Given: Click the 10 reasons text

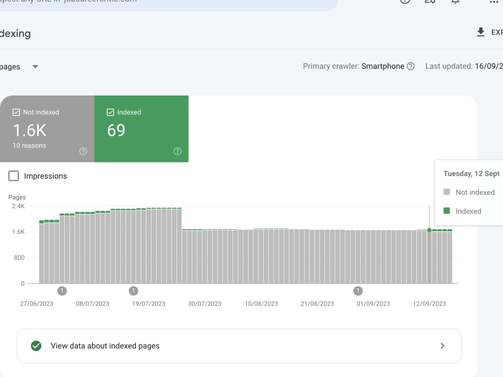Looking at the screenshot, I should (x=29, y=146).
